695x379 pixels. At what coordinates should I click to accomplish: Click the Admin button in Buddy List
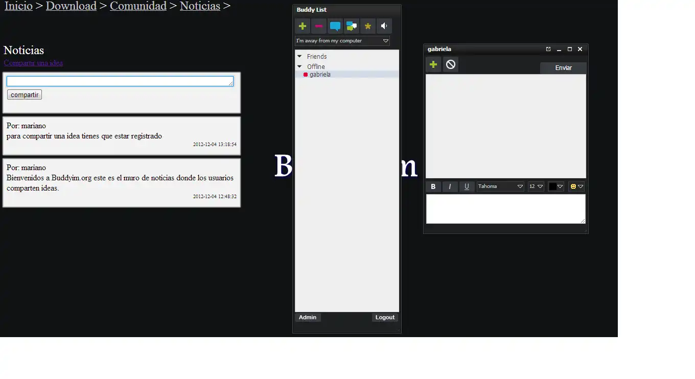point(308,318)
